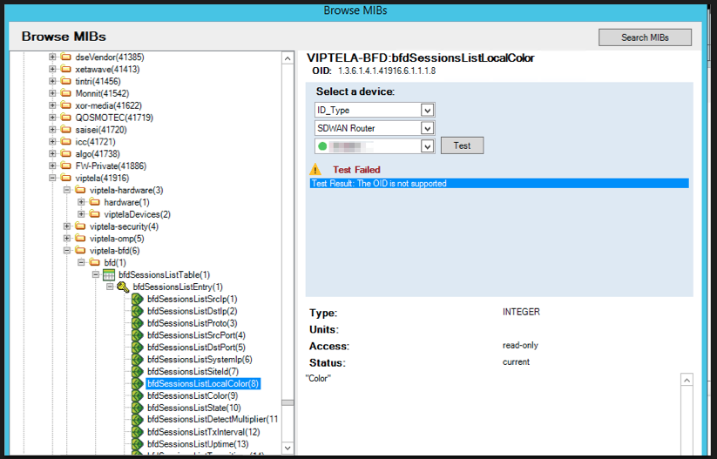
Task: Select the Test Result highlighted row
Action: 499,183
